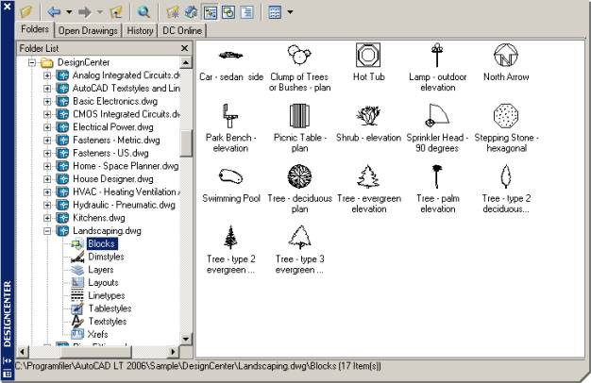
Task: Toggle the Preview pane button
Action: click(x=228, y=12)
